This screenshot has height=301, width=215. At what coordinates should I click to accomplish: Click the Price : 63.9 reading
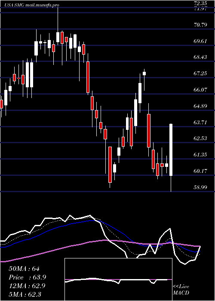pyautogui.click(x=28, y=277)
